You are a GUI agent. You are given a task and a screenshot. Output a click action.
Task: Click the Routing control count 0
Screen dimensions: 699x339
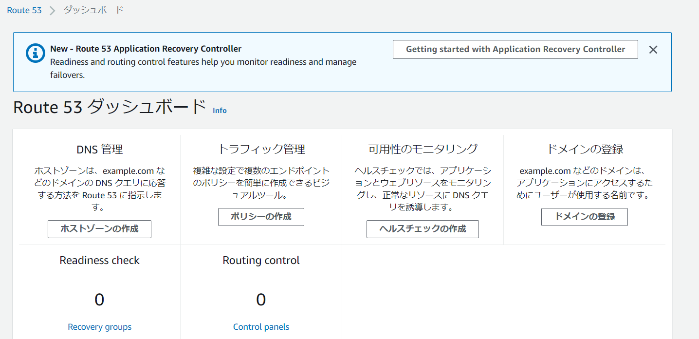261,300
